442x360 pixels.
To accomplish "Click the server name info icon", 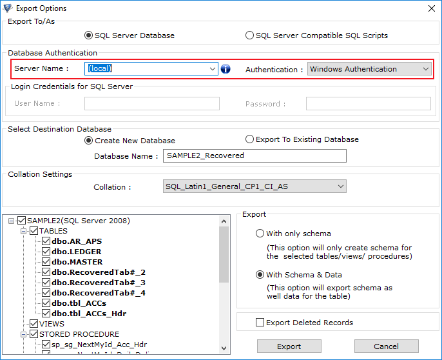I will click(x=226, y=68).
